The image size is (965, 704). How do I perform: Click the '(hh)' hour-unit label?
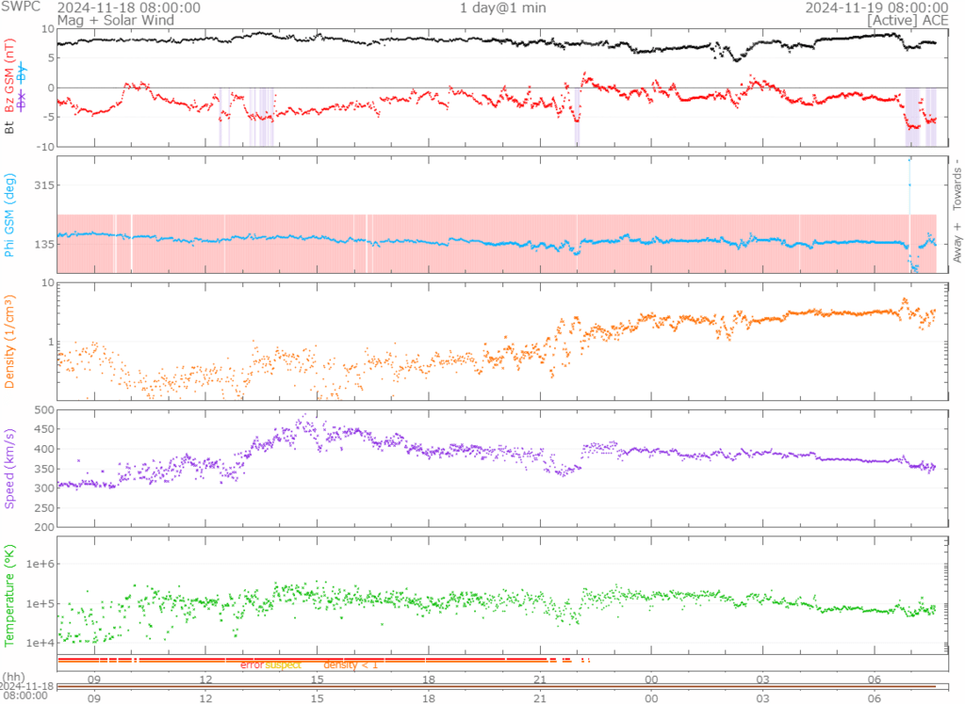tap(15, 677)
